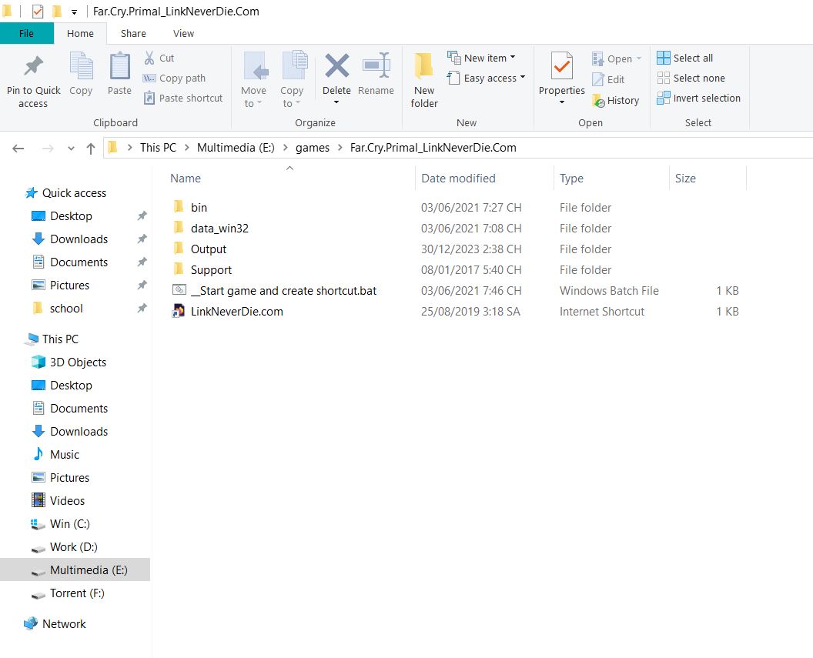
Task: Create a New folder from the ribbon
Action: [x=424, y=79]
